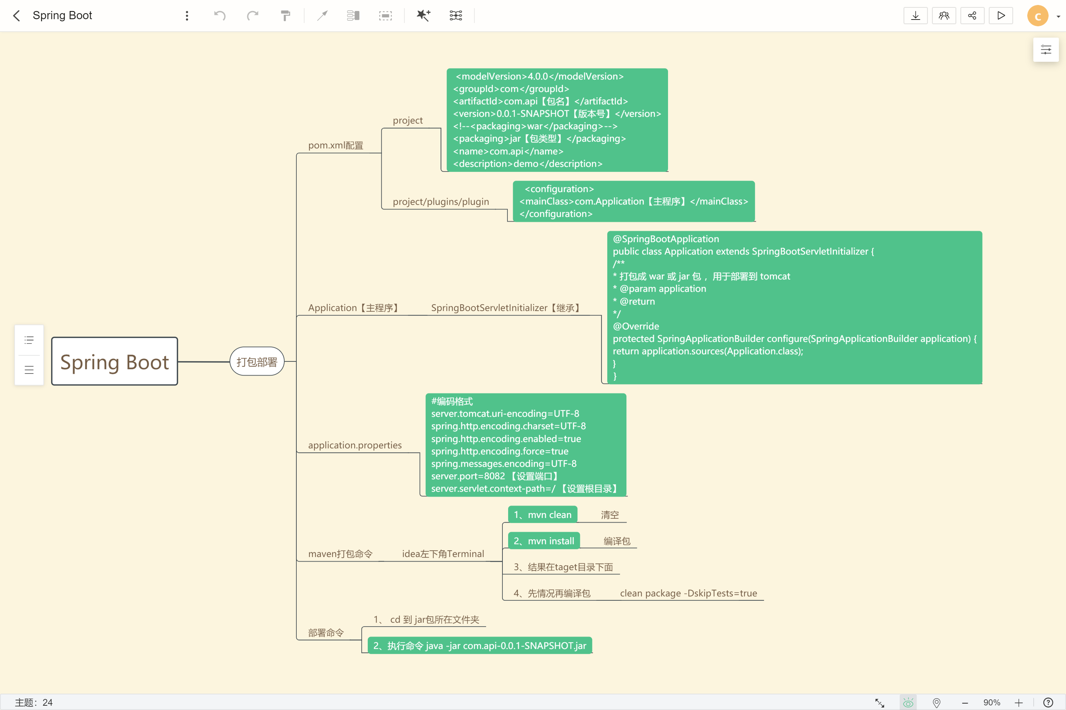Select the cd 到 jar包所在文件夹 node

click(x=426, y=619)
